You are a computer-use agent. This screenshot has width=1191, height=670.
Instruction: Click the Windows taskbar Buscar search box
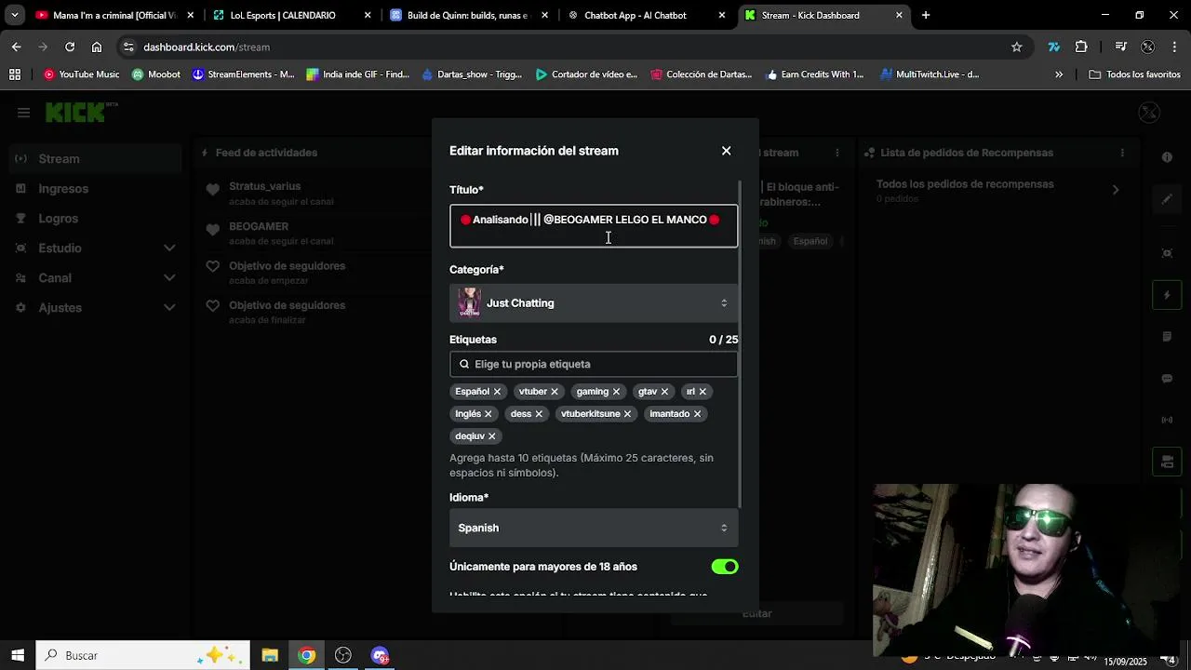pos(143,655)
